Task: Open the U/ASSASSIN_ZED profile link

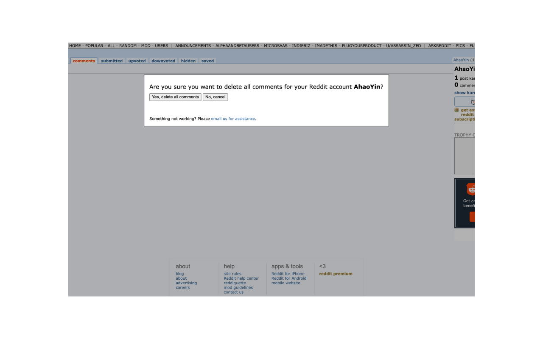Action: click(x=403, y=46)
